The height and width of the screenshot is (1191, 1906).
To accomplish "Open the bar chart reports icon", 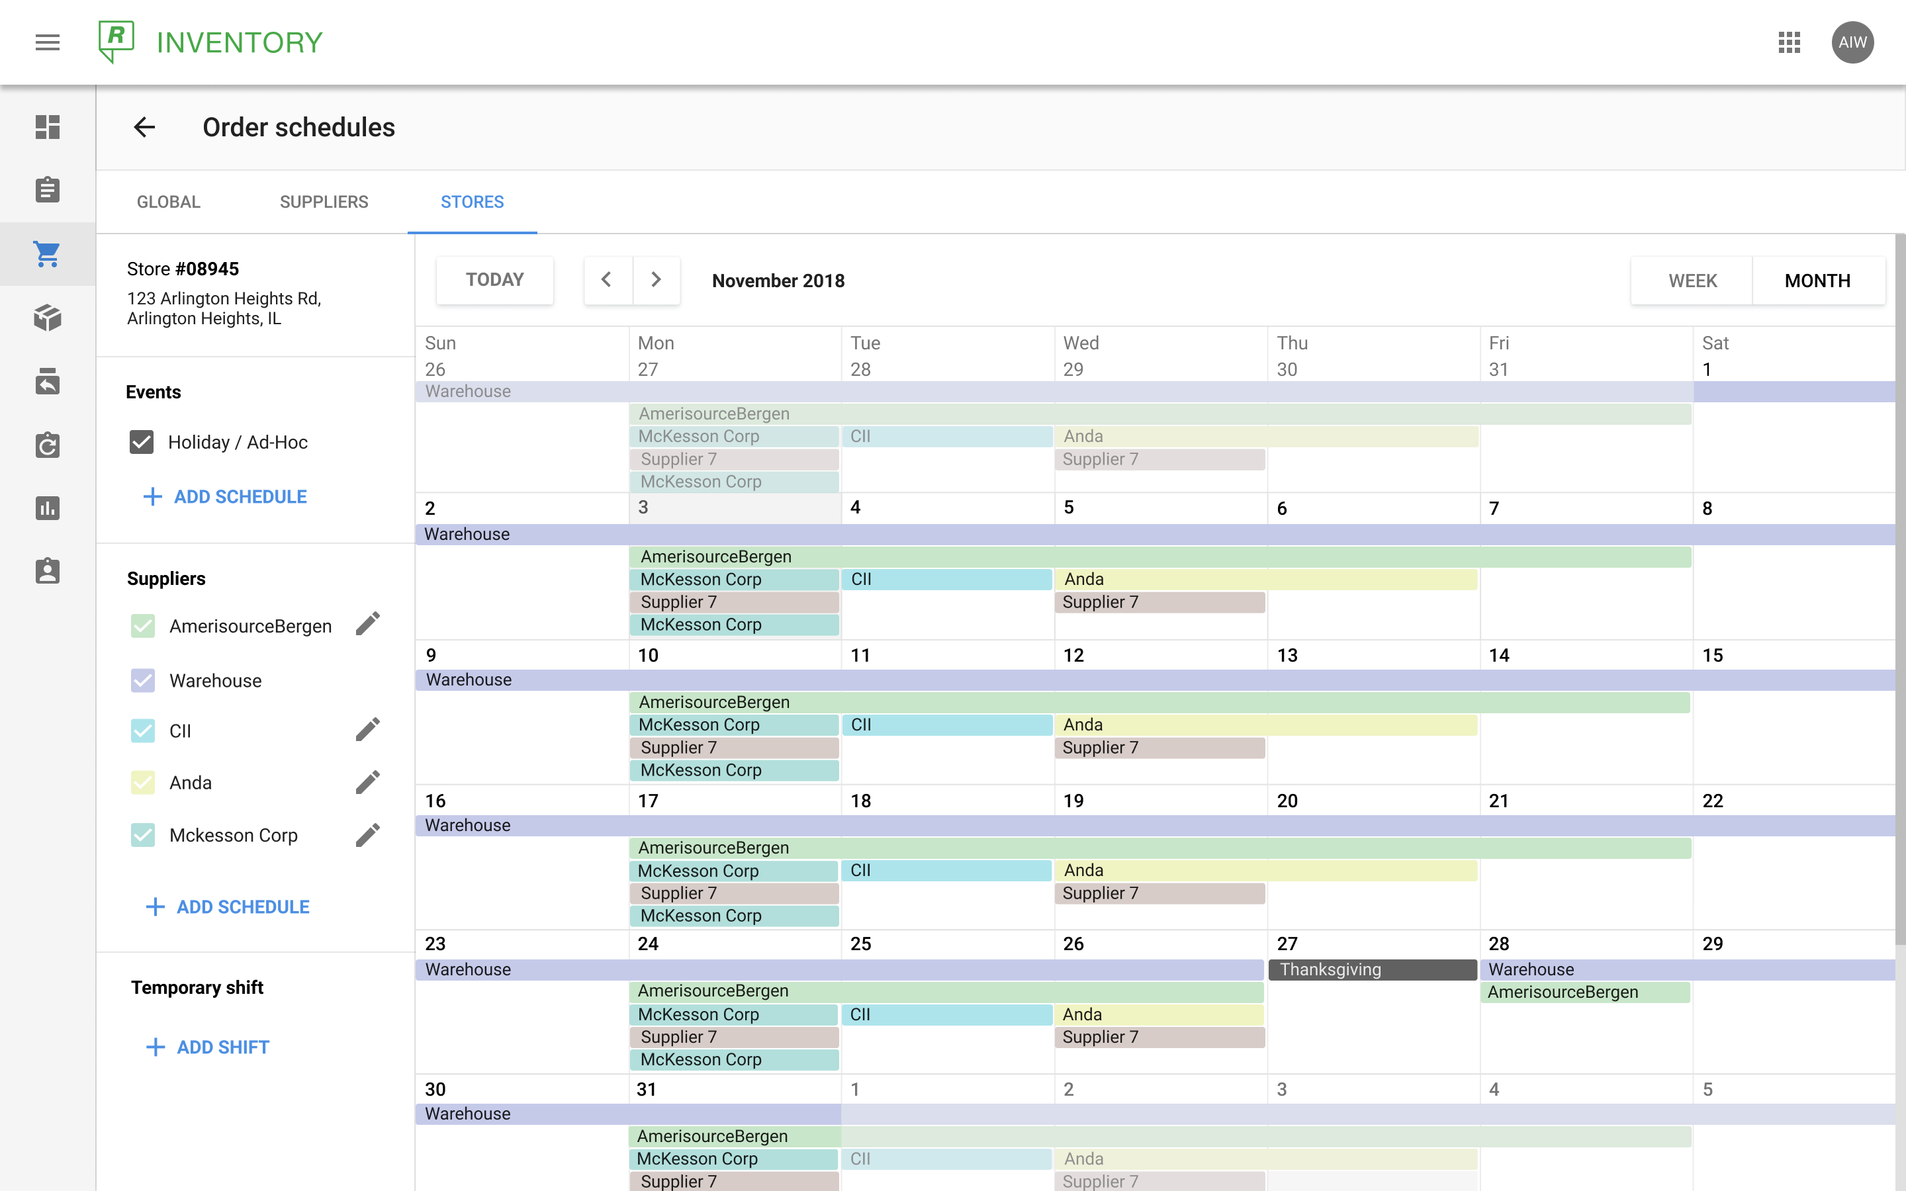I will tap(47, 508).
